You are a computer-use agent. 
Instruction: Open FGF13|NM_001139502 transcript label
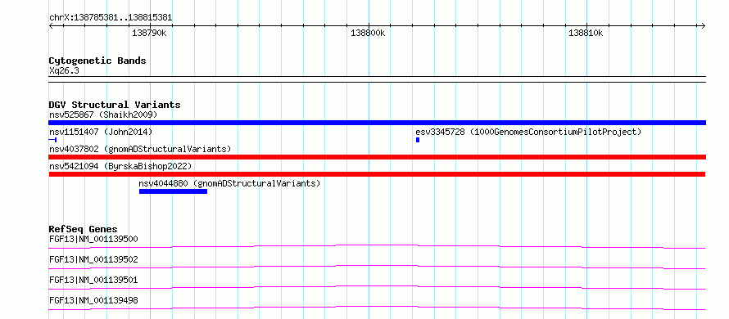coord(93,259)
